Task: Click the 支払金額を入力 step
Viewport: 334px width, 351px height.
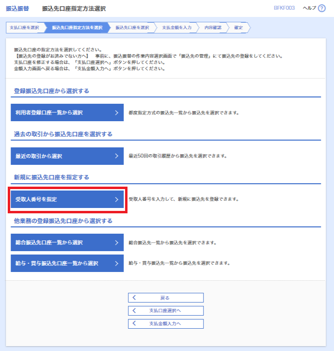Action: click(176, 28)
